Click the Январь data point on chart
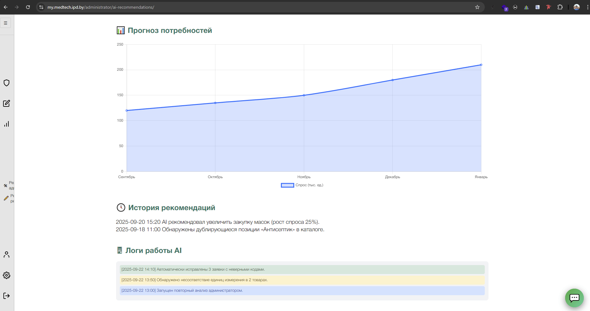Viewport: 590px width, 311px height. tap(481, 65)
